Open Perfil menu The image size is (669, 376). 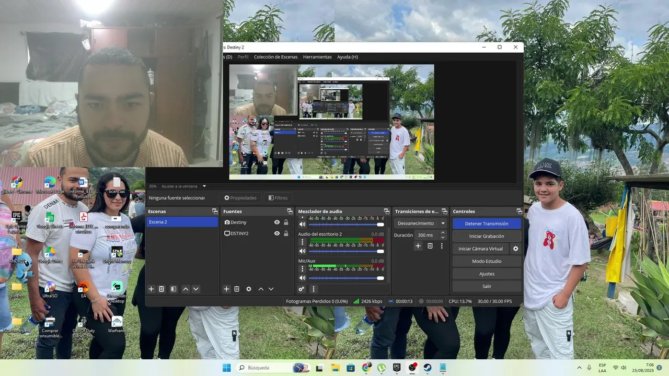243,57
